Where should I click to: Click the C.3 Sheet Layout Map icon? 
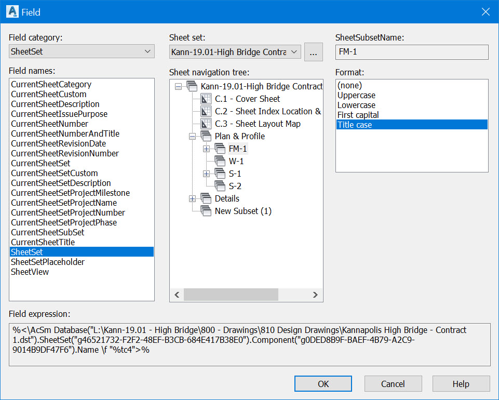[x=206, y=124]
